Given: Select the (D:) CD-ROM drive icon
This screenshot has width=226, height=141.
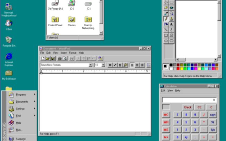Looking at the screenshot, I should coord(72,5).
